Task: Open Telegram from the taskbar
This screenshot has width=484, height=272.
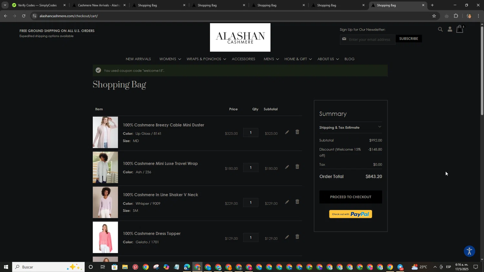Action: click(x=400, y=267)
